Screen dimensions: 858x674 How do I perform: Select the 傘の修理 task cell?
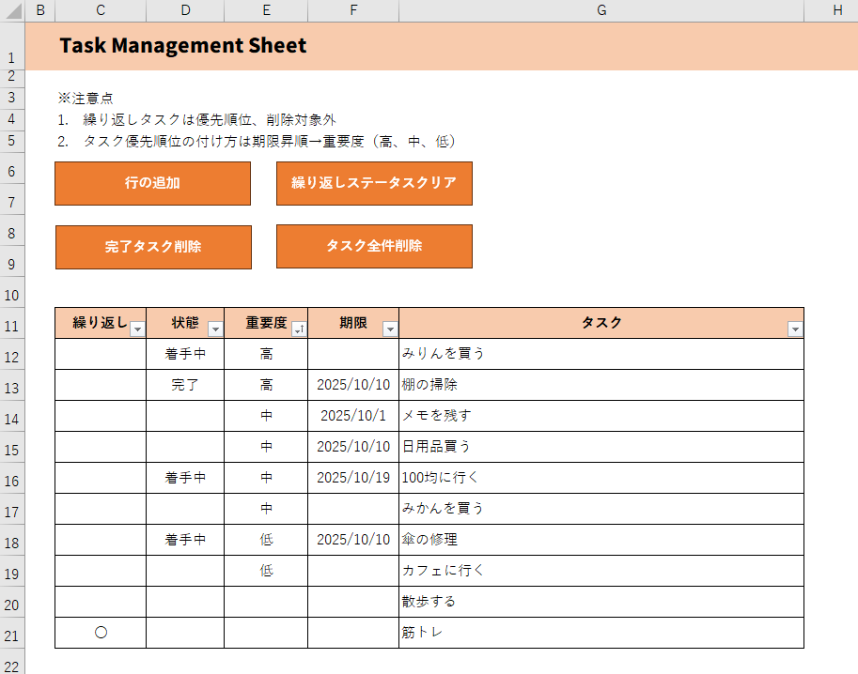(601, 540)
